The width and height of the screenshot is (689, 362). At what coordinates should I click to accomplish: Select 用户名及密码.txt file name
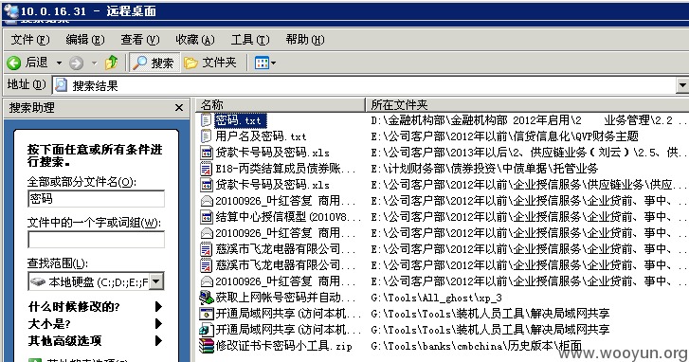point(261,136)
